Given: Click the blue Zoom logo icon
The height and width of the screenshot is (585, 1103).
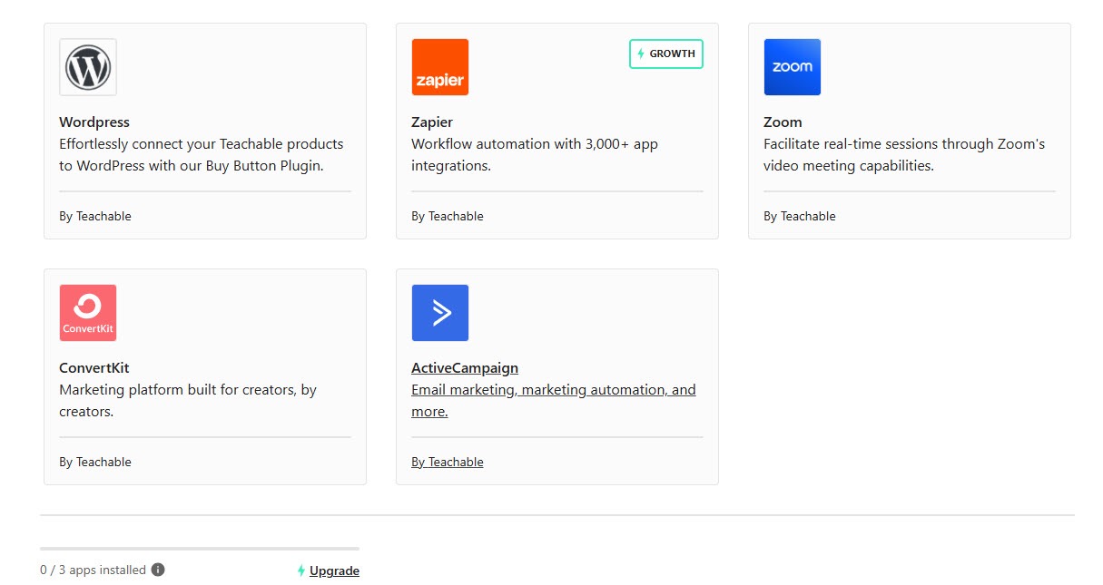Looking at the screenshot, I should pyautogui.click(x=793, y=67).
